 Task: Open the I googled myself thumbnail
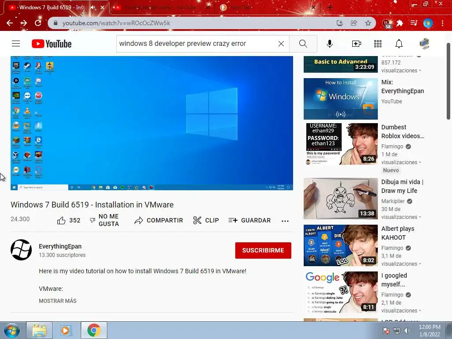point(340,292)
